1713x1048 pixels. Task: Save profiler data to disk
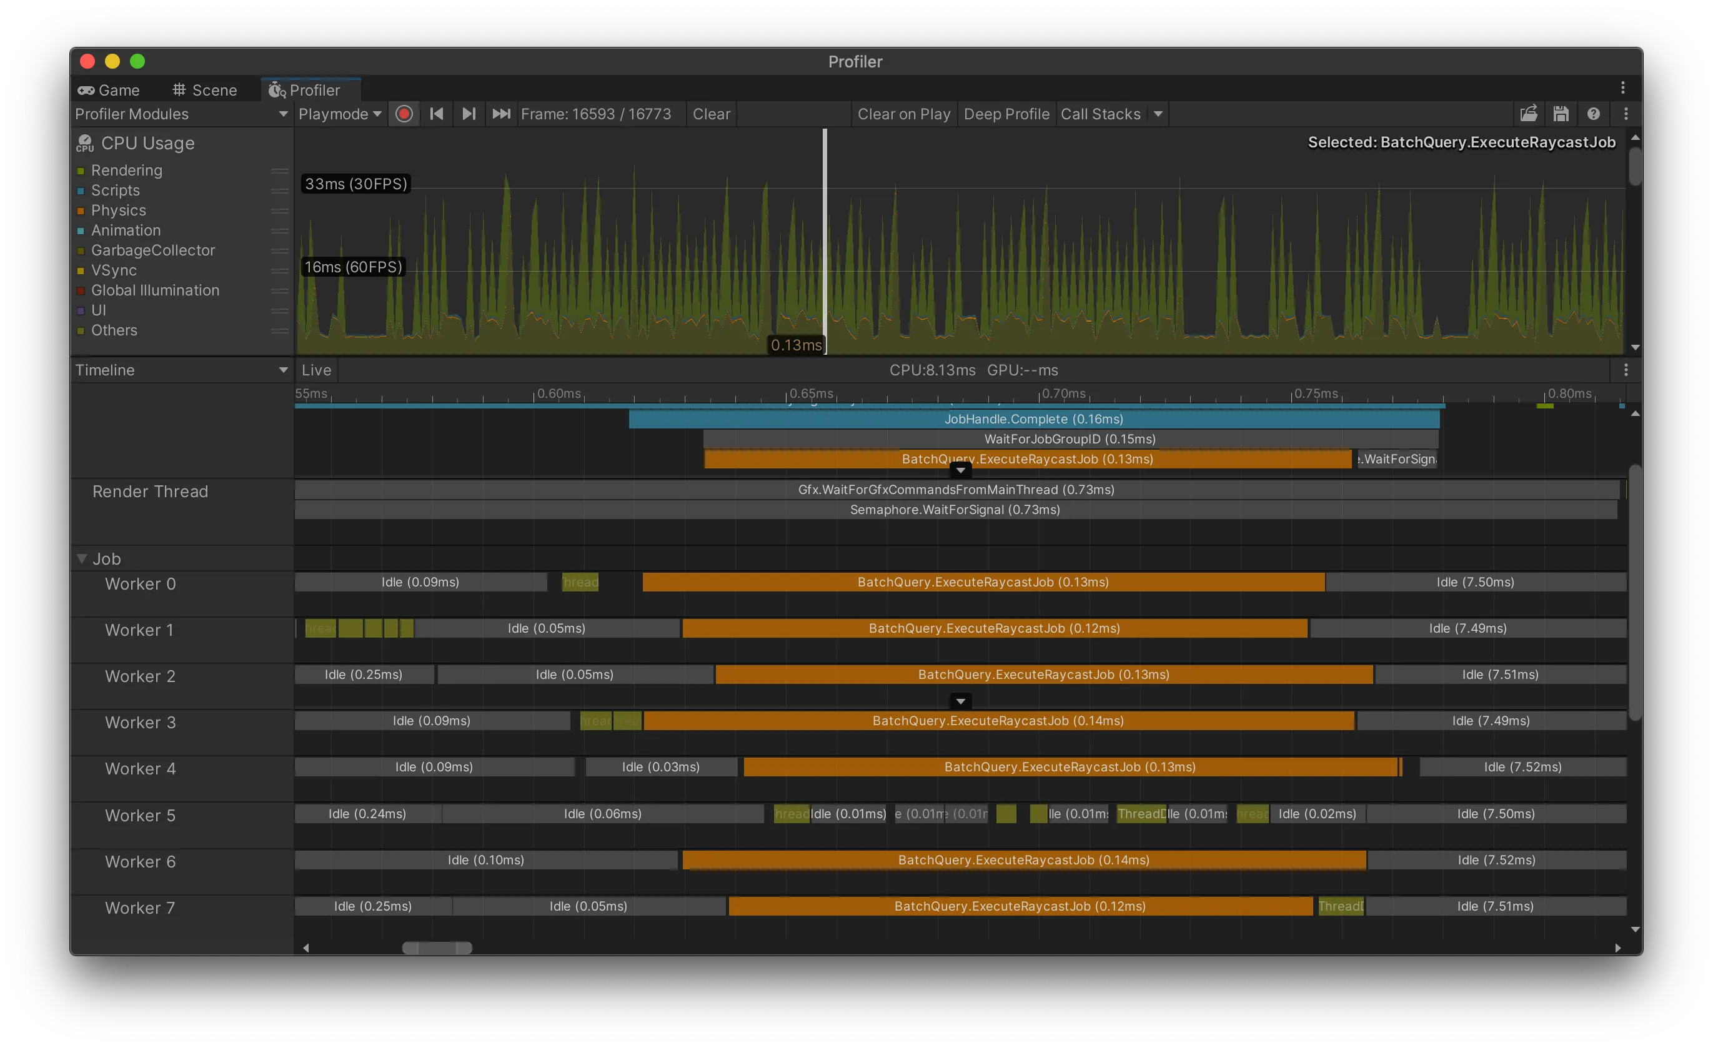(x=1561, y=114)
